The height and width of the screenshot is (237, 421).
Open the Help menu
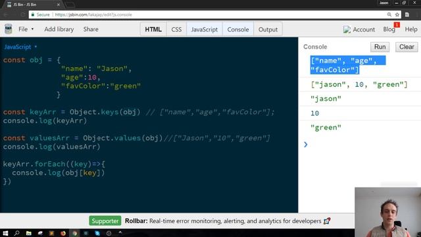pyautogui.click(x=411, y=29)
